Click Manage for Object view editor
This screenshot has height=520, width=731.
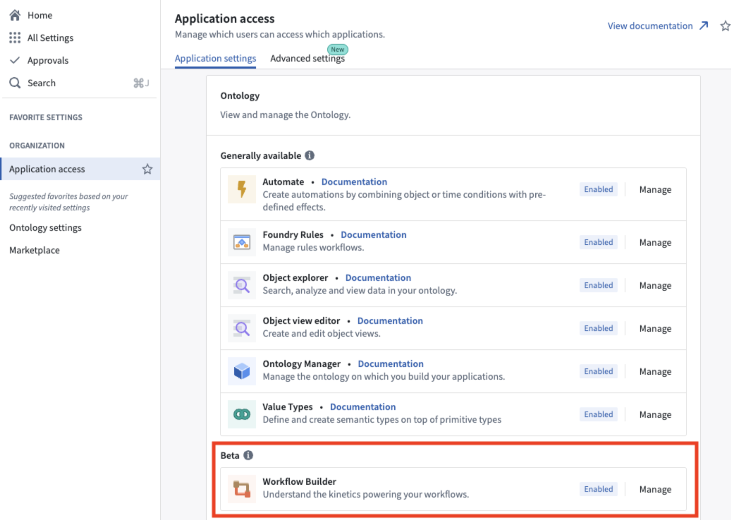[655, 328]
